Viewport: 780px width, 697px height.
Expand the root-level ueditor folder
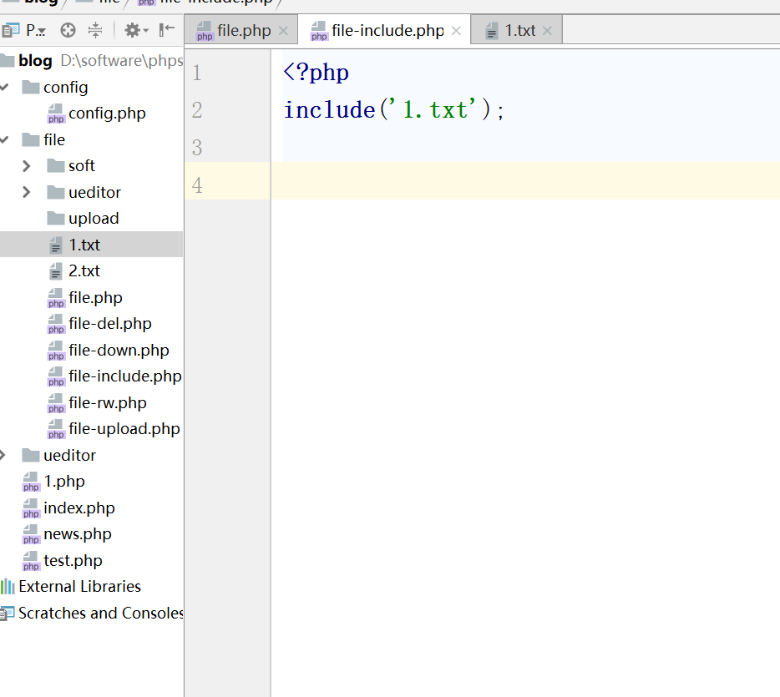click(x=3, y=456)
